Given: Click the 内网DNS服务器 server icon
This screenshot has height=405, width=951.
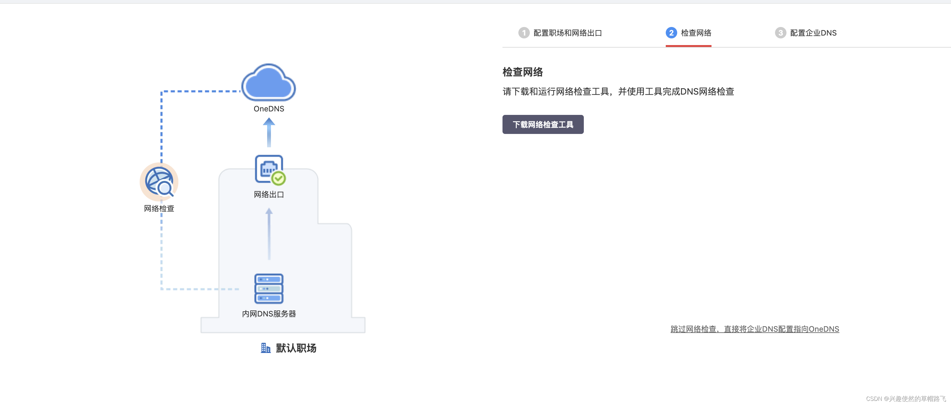Looking at the screenshot, I should click(x=269, y=289).
